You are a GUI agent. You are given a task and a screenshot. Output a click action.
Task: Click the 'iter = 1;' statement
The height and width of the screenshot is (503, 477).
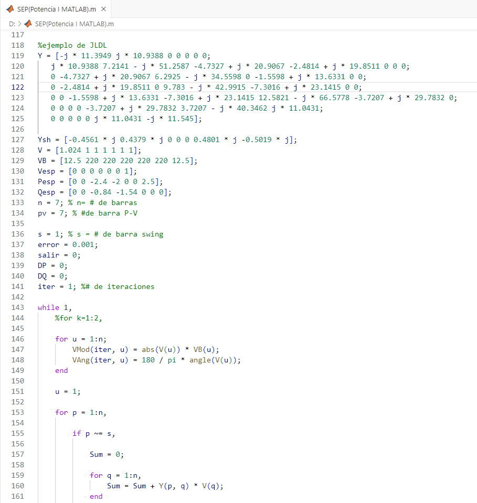pos(57,286)
